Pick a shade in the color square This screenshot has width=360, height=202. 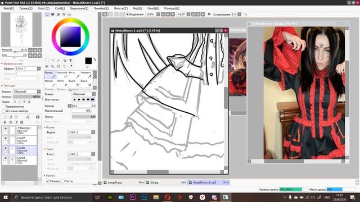[x=70, y=36]
